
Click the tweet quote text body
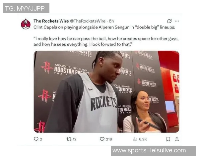[x=106, y=41]
